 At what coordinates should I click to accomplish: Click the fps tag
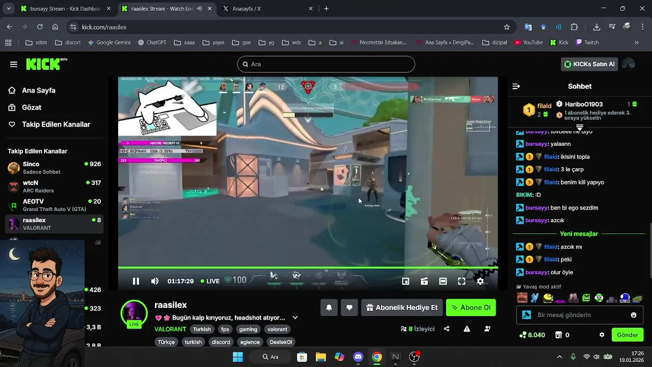[x=225, y=329]
